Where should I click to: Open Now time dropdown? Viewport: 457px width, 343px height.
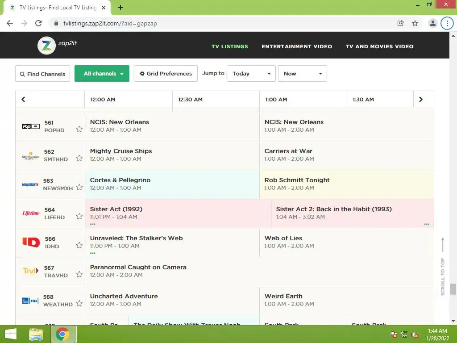(x=302, y=74)
